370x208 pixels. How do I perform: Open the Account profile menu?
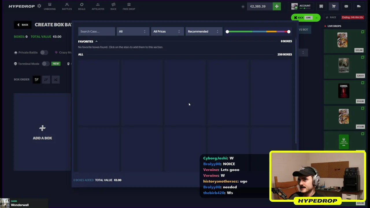click(301, 6)
